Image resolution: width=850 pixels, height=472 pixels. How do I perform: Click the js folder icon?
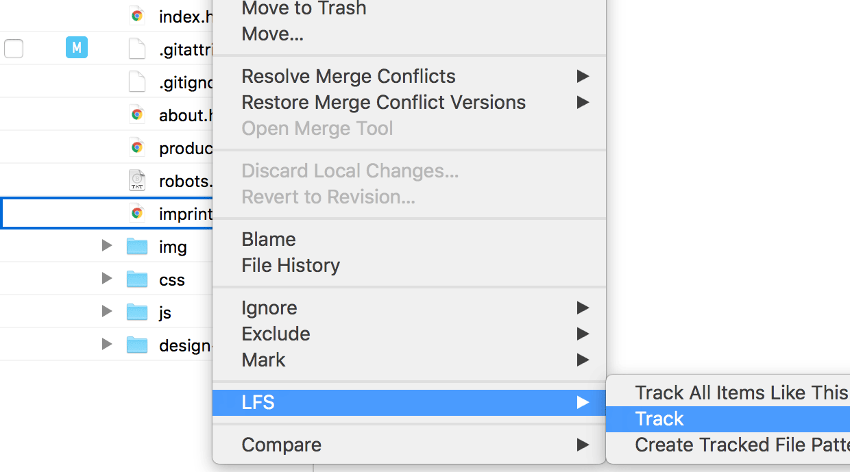(x=137, y=312)
